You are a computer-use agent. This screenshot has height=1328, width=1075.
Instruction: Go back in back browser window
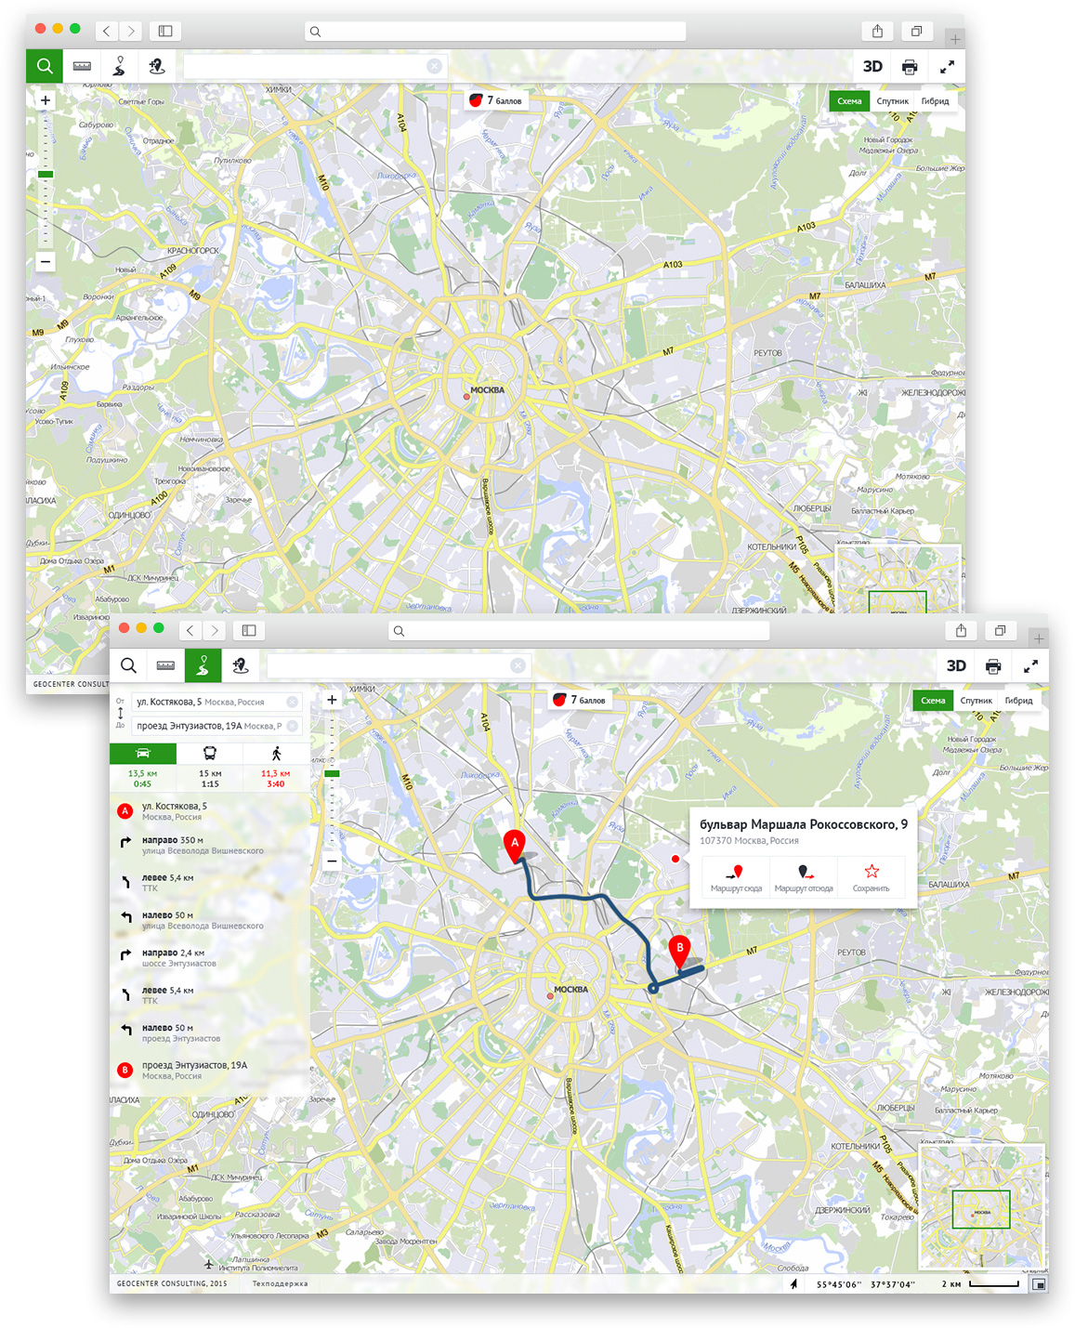(x=107, y=31)
